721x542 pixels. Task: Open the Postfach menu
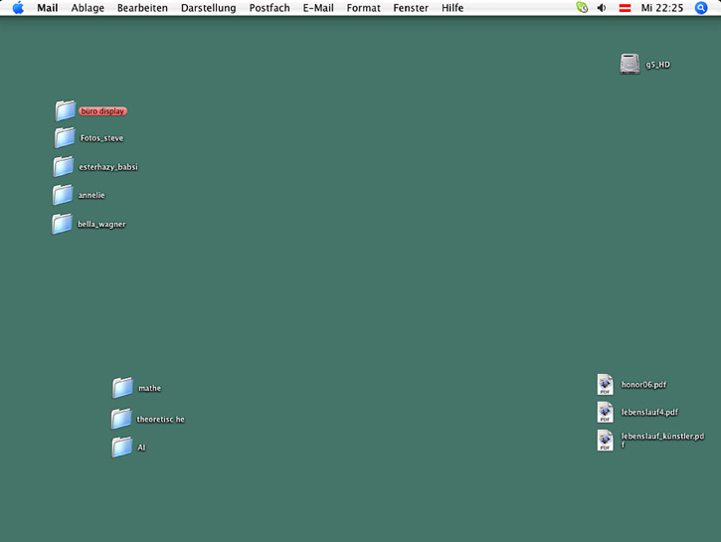[270, 8]
